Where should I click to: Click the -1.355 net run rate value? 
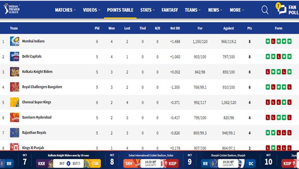tap(175, 87)
